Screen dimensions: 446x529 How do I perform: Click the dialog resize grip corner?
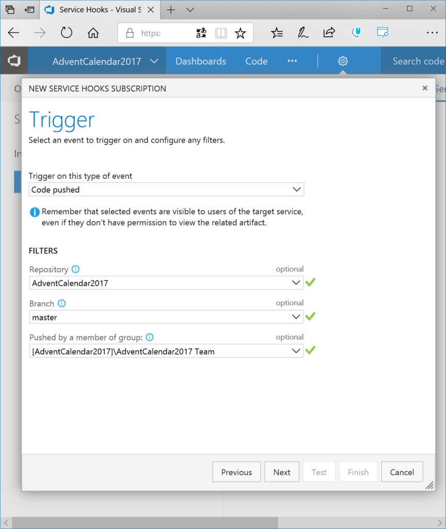point(429,486)
